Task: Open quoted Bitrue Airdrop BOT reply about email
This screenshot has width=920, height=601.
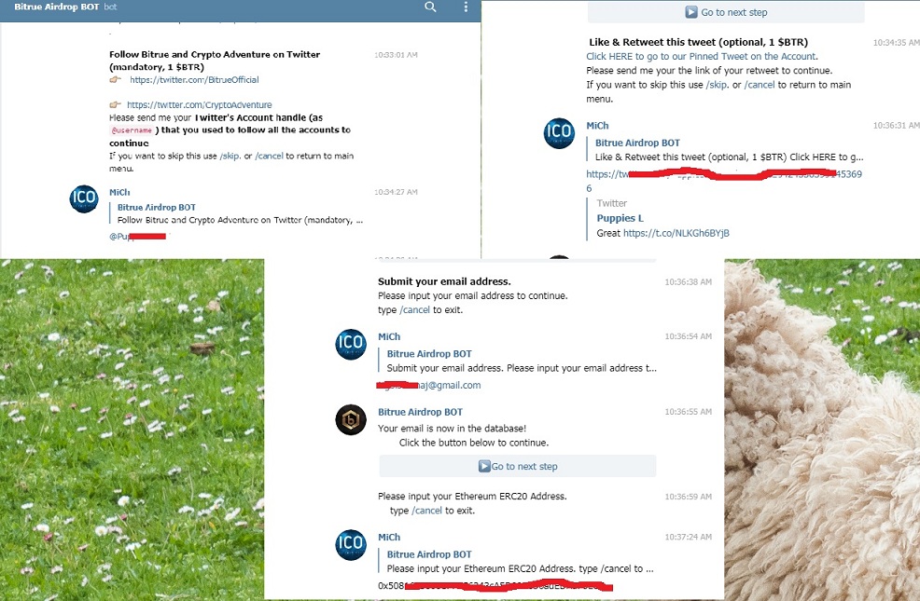Action: coord(522,361)
